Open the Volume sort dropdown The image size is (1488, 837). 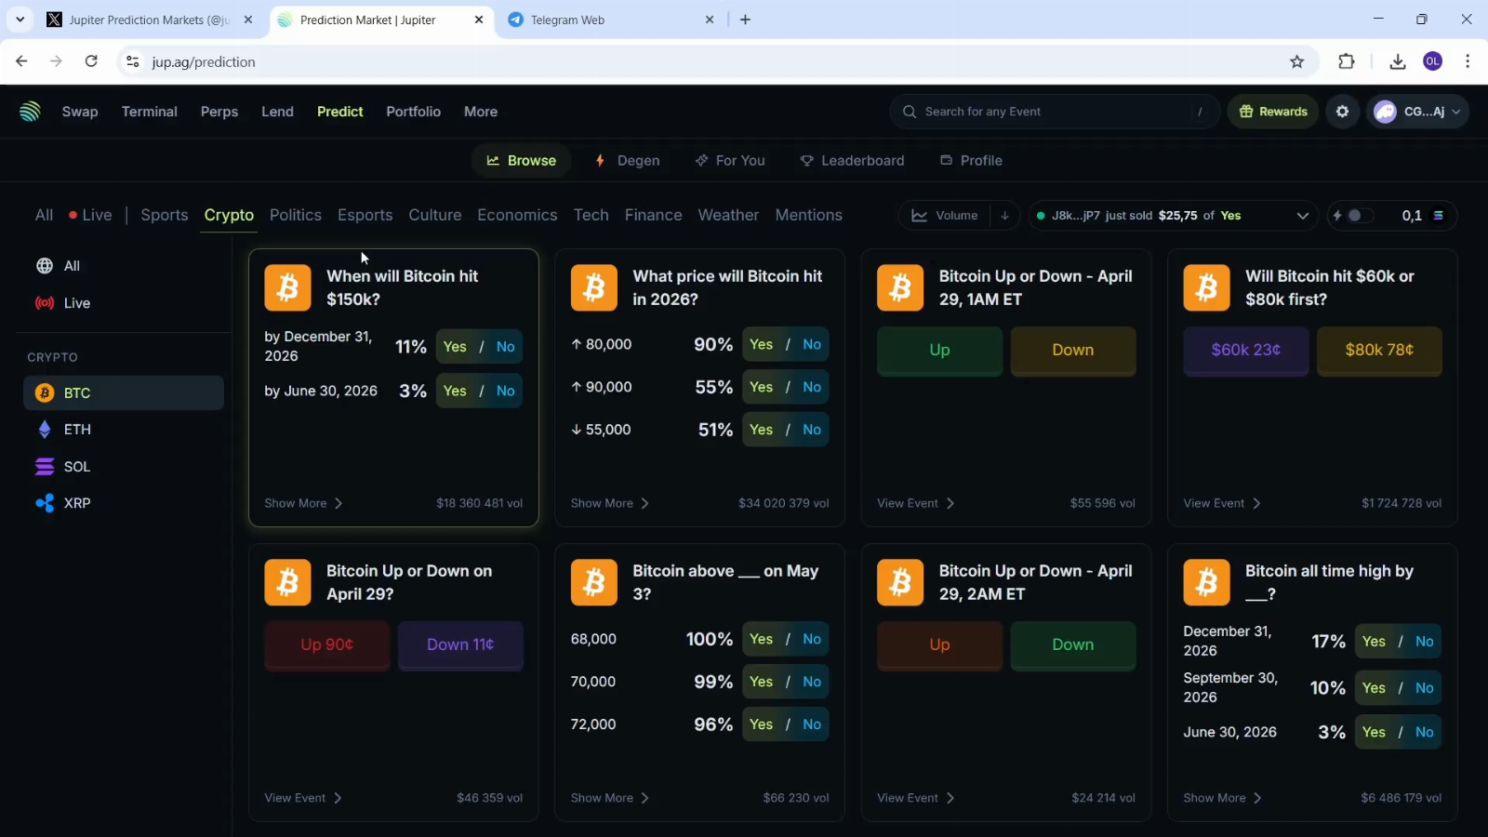[946, 216]
